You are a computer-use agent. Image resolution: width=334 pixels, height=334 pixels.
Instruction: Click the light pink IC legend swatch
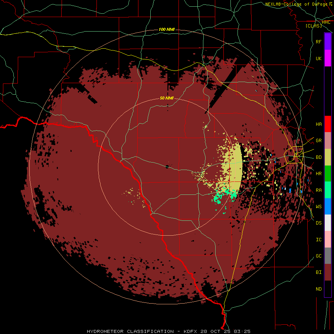point(328,239)
